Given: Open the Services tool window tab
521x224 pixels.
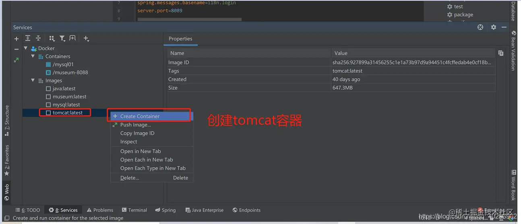Looking at the screenshot, I should pyautogui.click(x=63, y=210).
